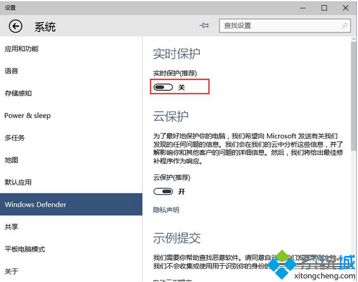Click the back arrow button

(x=15, y=26)
